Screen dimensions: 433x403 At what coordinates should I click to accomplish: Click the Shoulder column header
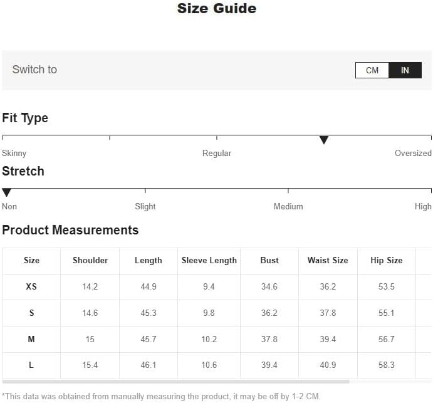[x=90, y=261]
